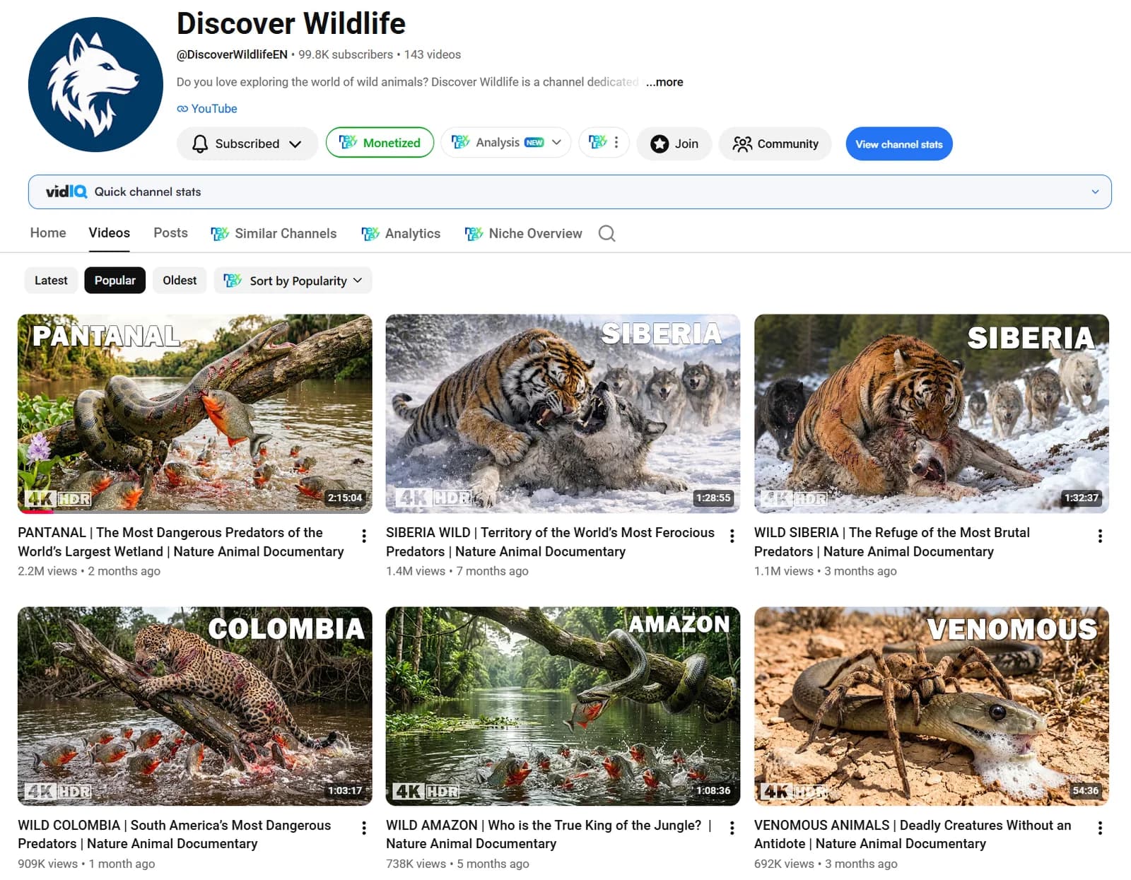Expand the Quick channel stats panel

pos(1095,192)
